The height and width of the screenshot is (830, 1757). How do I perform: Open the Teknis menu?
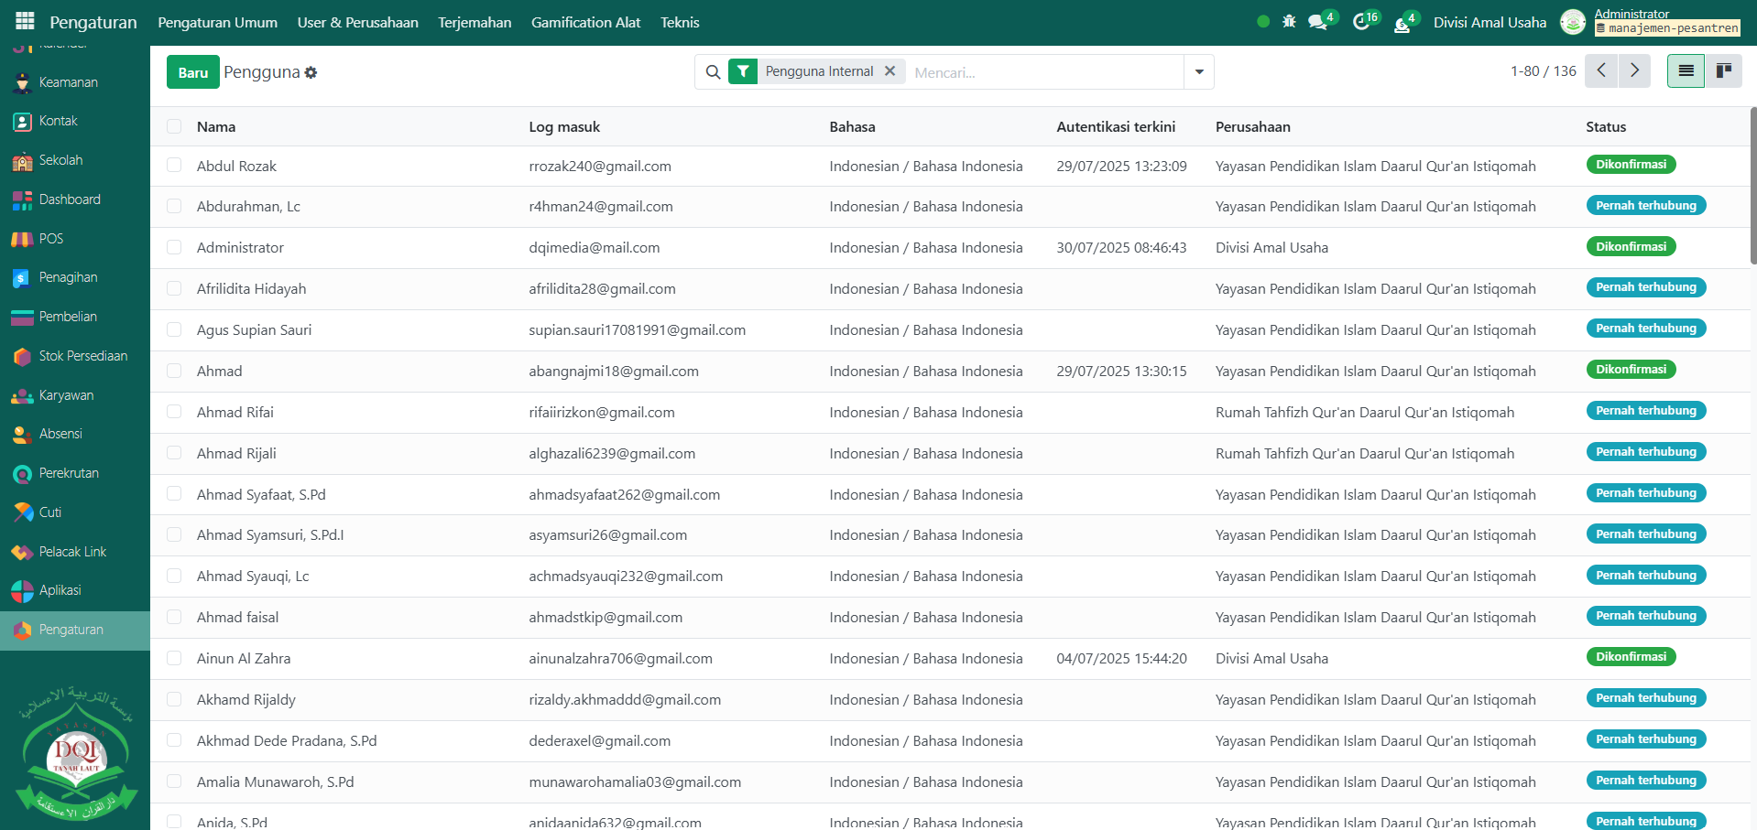tap(680, 22)
